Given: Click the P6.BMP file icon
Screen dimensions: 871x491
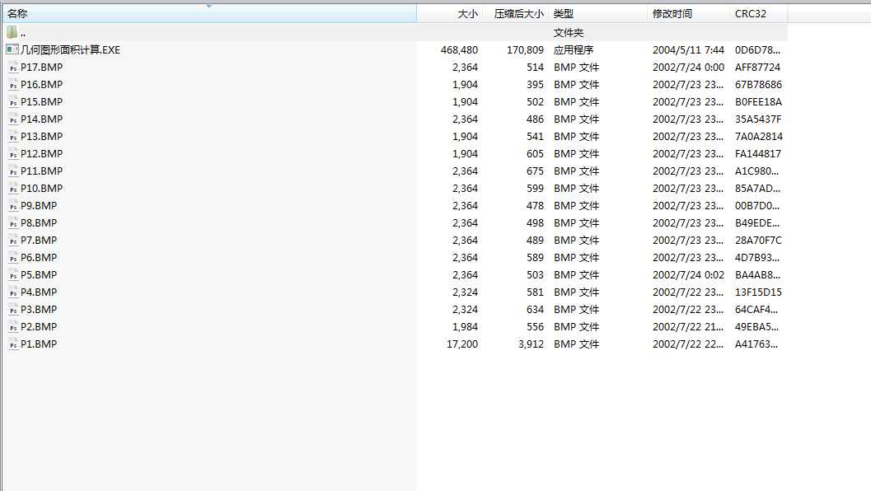Looking at the screenshot, I should 13,258.
